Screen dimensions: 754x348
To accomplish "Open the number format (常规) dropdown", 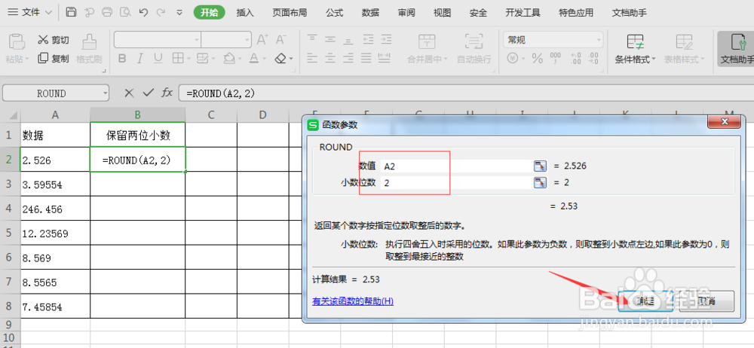I will click(x=598, y=40).
